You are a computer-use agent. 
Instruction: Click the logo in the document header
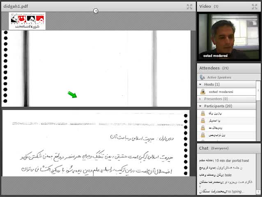[x=27, y=21]
